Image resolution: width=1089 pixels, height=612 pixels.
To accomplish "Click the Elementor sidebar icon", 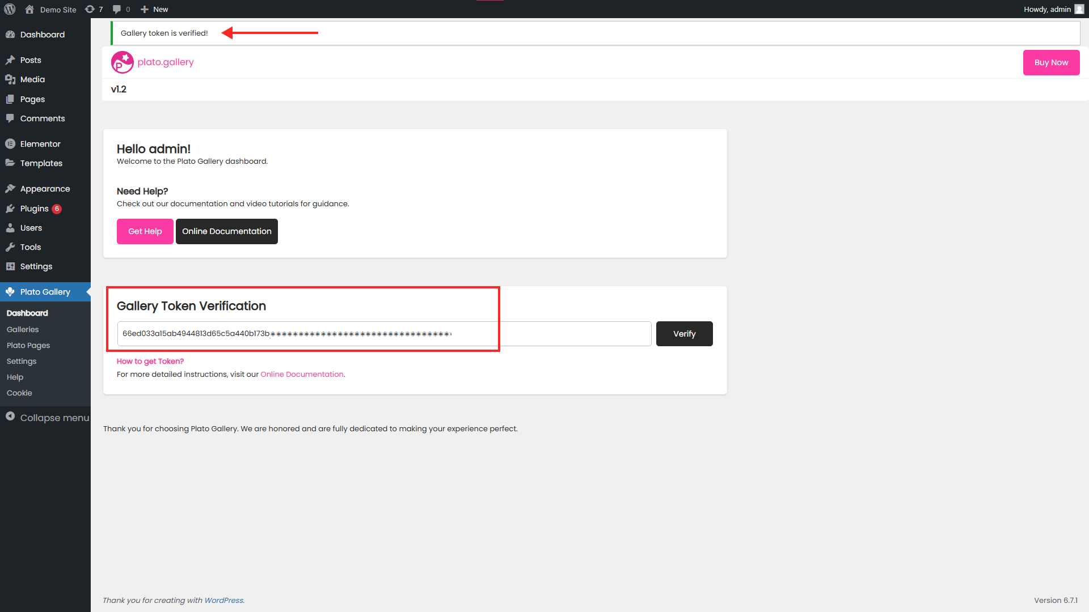I will tap(10, 143).
